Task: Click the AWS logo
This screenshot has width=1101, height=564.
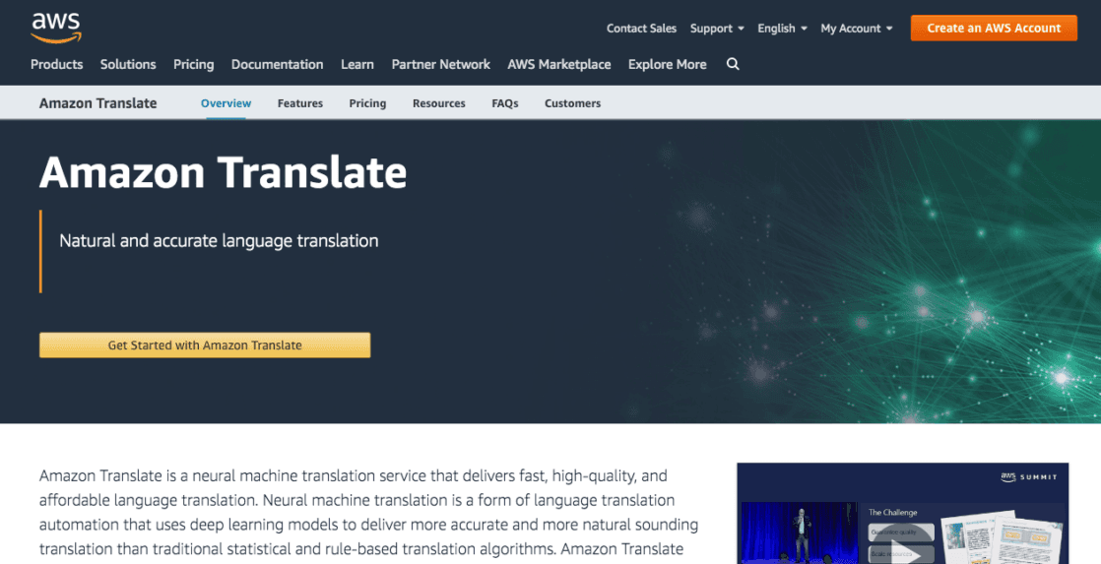Action: coord(56,29)
